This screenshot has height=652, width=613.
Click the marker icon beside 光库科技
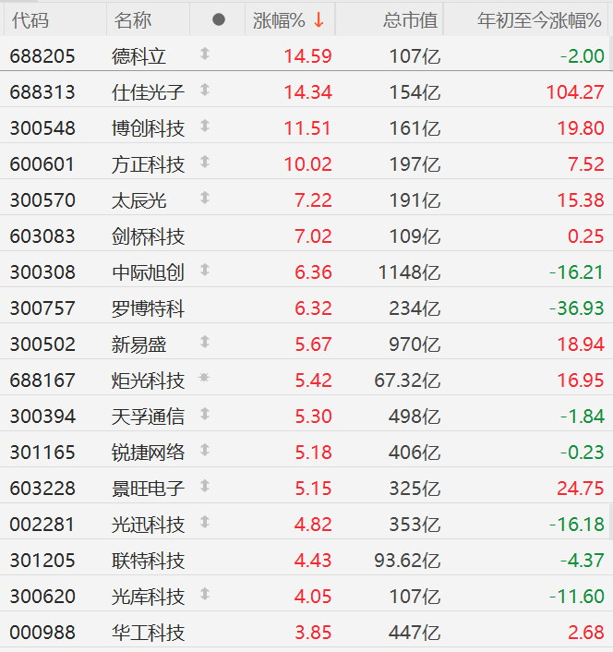(x=204, y=594)
